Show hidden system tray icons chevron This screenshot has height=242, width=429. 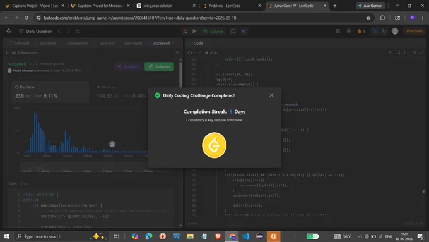pyautogui.click(x=360, y=236)
